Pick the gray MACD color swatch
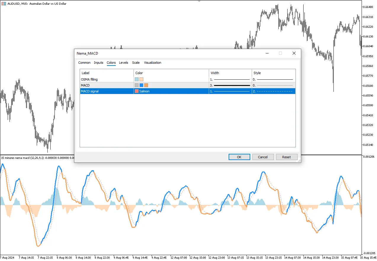Screen dimensions: 377x261 pyautogui.click(x=137, y=85)
